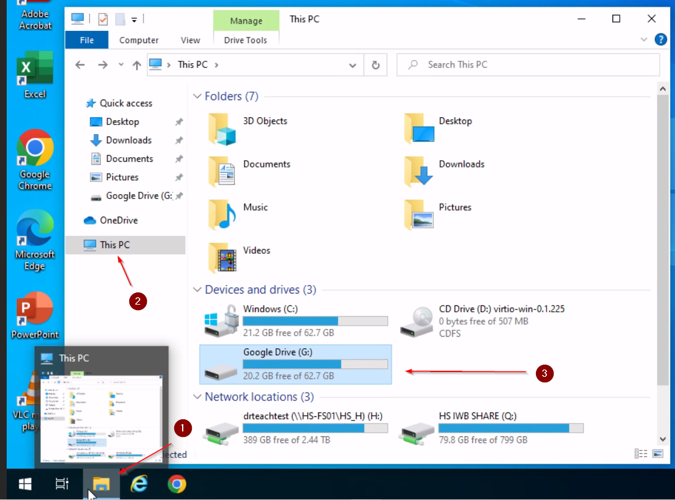
Task: Select OneDrive in navigation pane
Action: pos(118,220)
